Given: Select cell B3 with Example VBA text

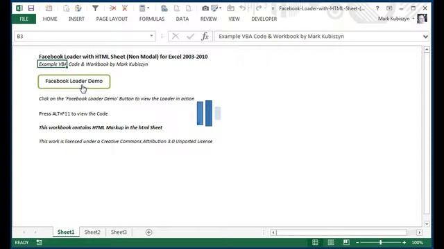Looking at the screenshot, I should 53,64.
